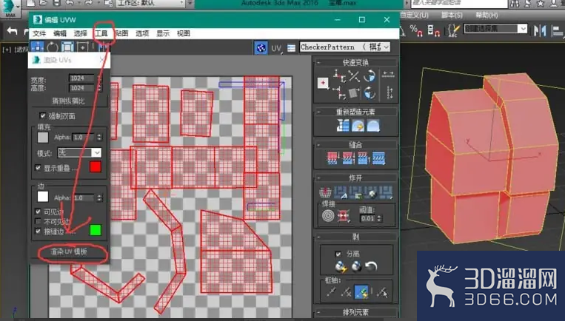This screenshot has height=321, width=565.
Task: Select the Rotate UV tool
Action: [x=53, y=47]
